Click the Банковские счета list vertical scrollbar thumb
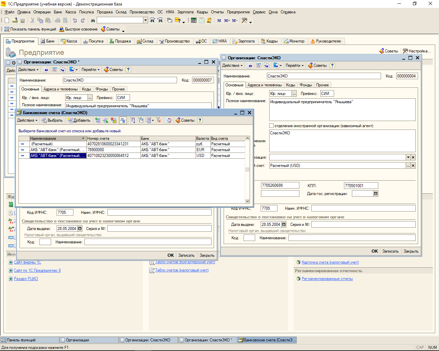This screenshot has height=351, width=439. 247,169
